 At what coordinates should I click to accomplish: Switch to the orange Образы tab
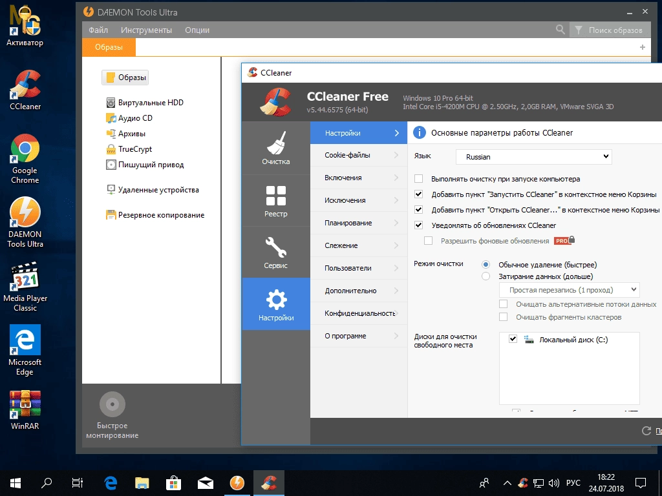coord(109,47)
